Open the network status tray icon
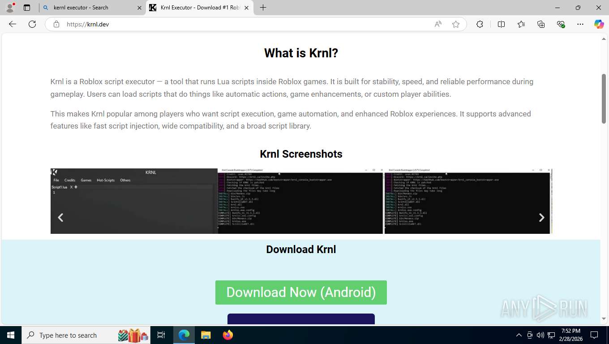The width and height of the screenshot is (609, 344). 551,335
